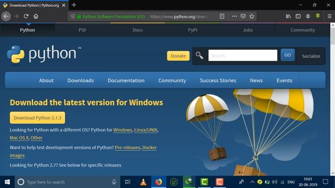335x188 pixels.
Task: Open Community item in main navigation bar
Action: pos(172,80)
